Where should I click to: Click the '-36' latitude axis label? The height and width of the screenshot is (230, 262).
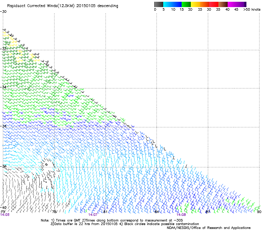pos(3,126)
